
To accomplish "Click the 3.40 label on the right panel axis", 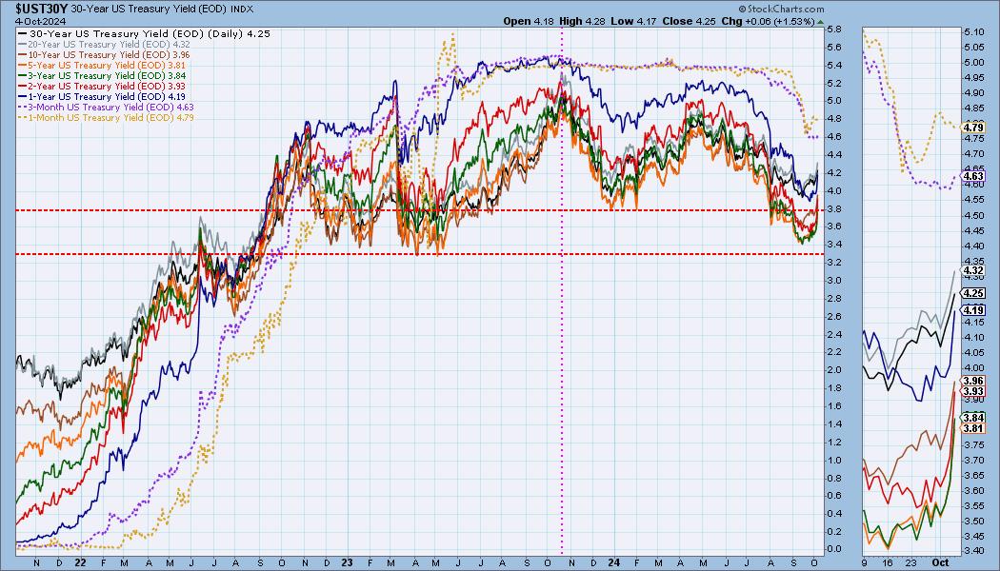I will (x=973, y=551).
